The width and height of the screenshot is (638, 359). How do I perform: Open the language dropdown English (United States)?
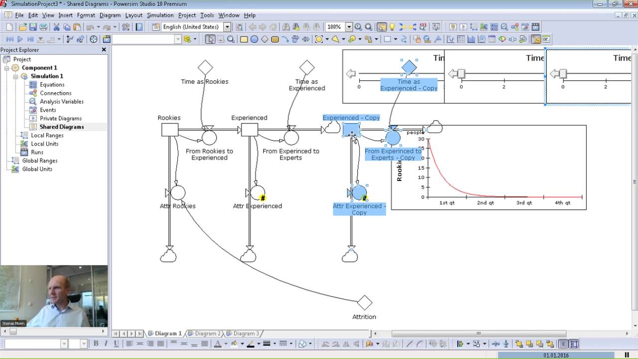pyautogui.click(x=227, y=27)
